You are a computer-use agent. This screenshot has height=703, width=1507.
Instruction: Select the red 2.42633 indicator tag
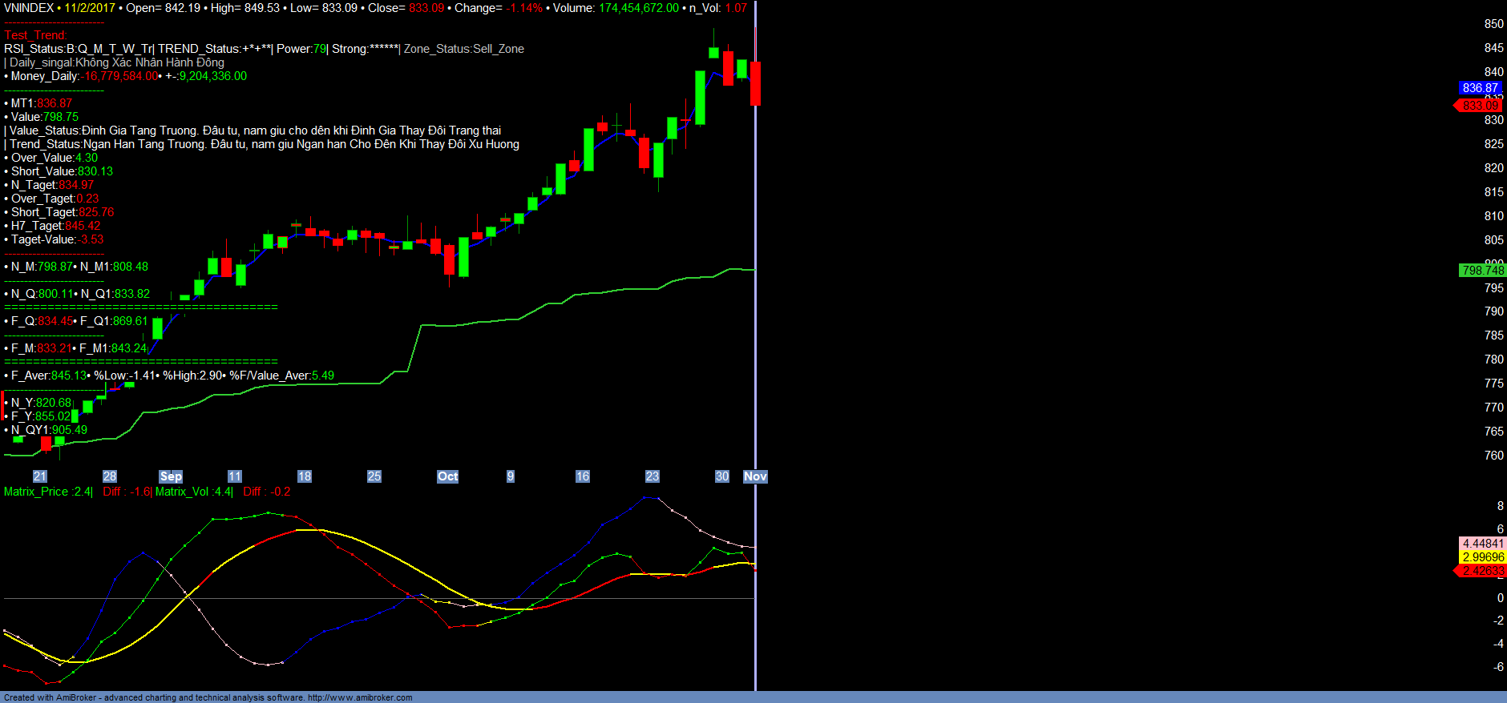(x=1482, y=571)
